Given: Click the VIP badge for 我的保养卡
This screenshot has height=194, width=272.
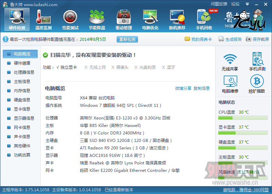Looking at the screenshot, I should (187, 39).
